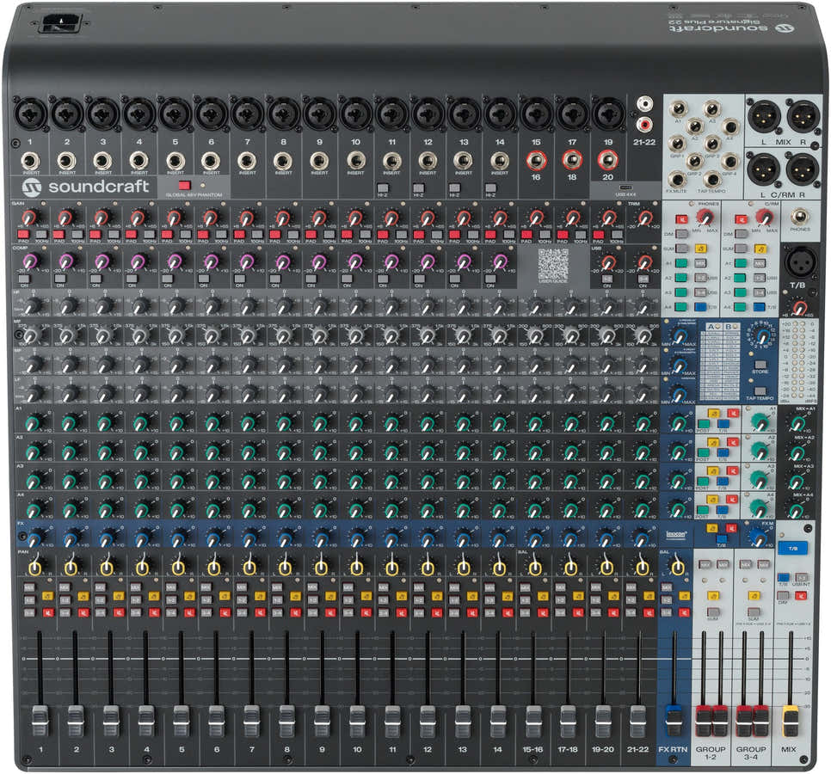Solo channel 8 with its yellow button
This screenshot has height=774, width=831.
[x=296, y=596]
